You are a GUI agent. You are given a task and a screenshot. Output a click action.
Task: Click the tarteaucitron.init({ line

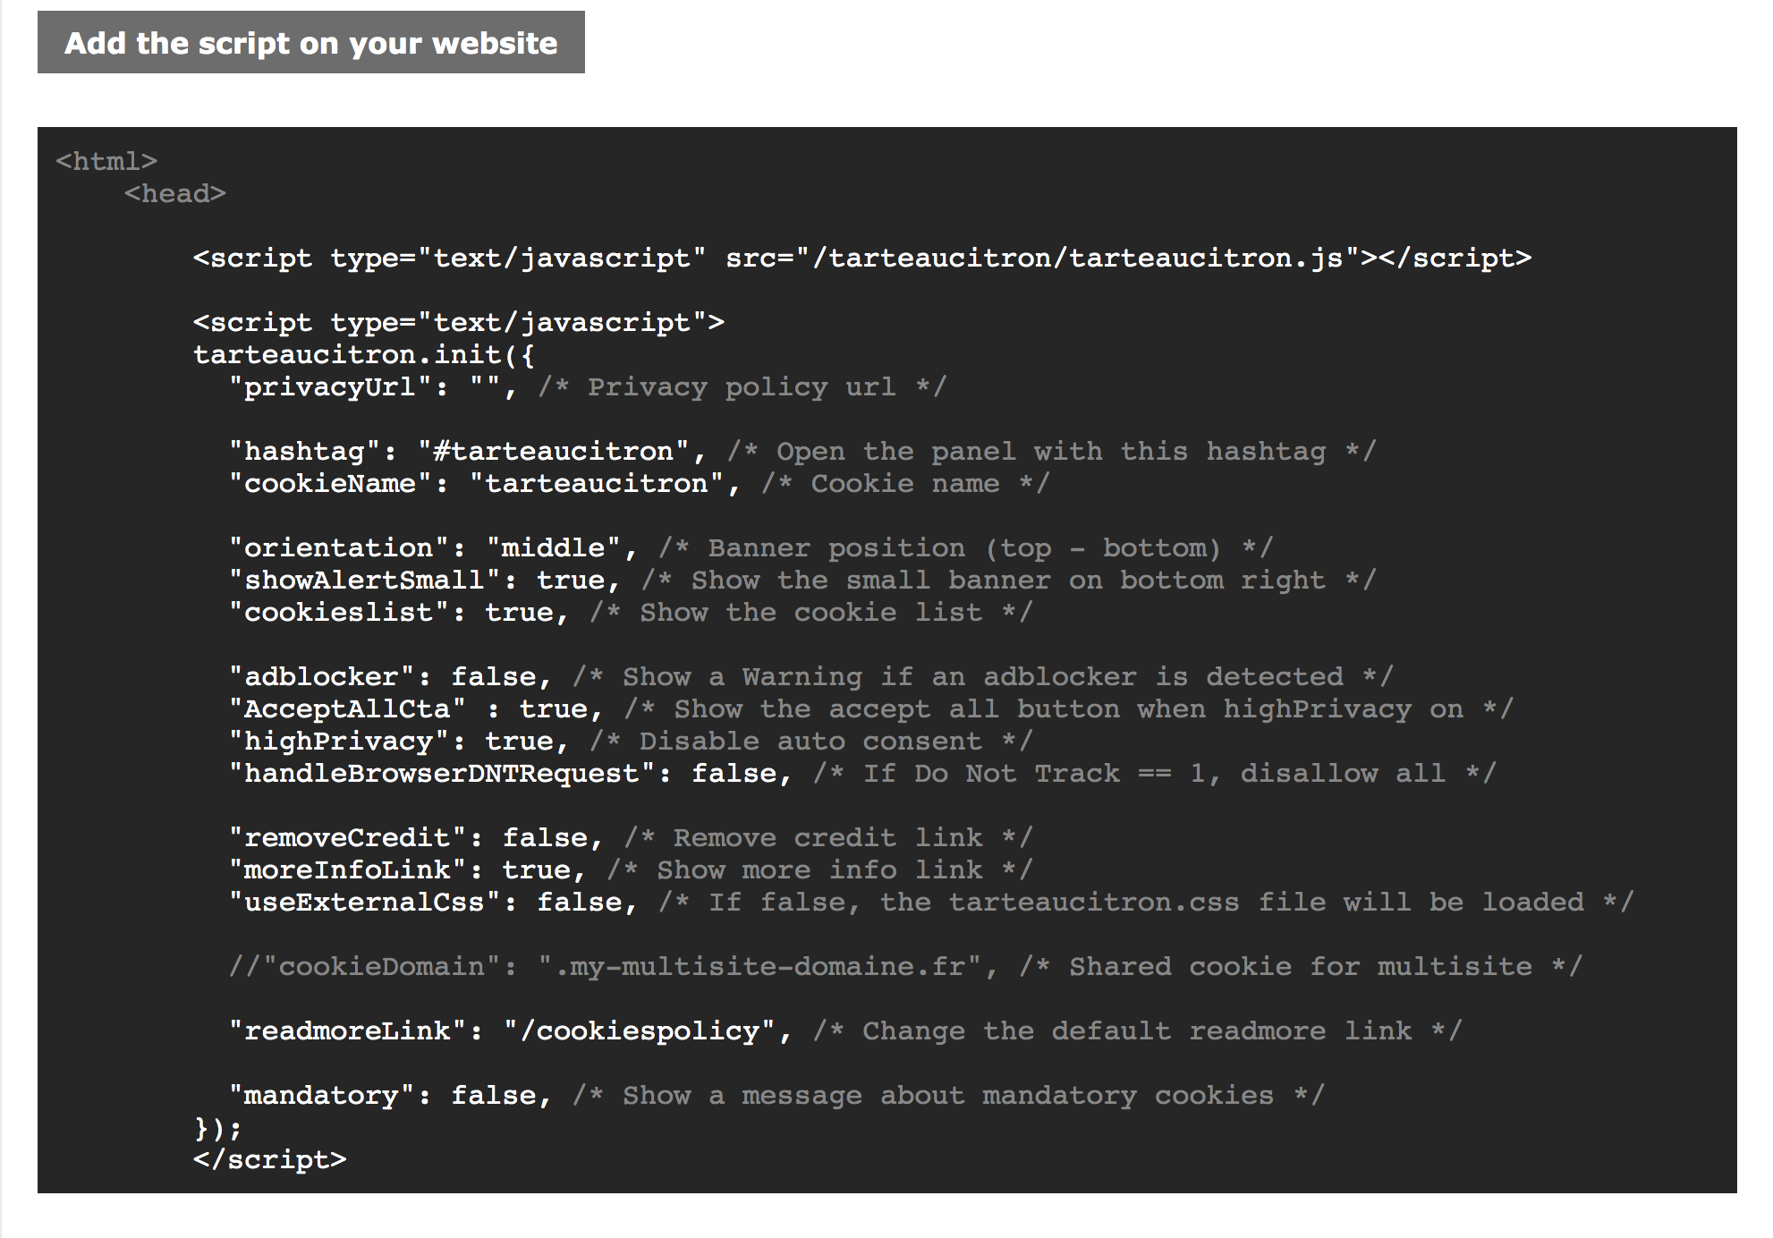point(364,354)
